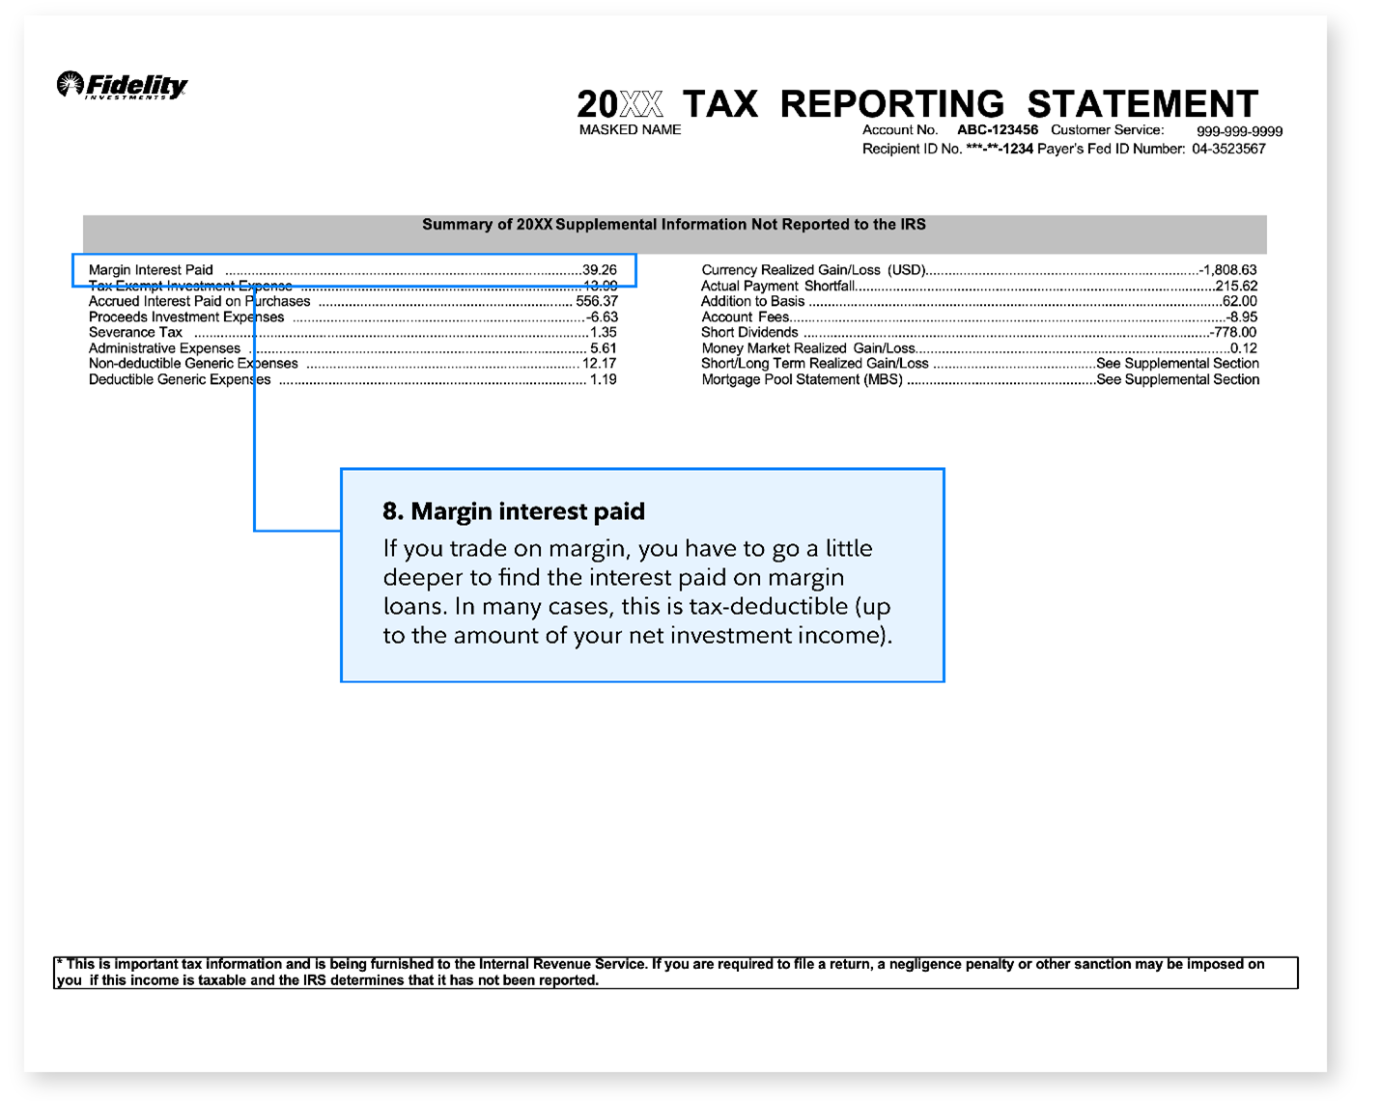The height and width of the screenshot is (1101, 1381).
Task: Click the Severance Tax line item
Action: pos(135,332)
